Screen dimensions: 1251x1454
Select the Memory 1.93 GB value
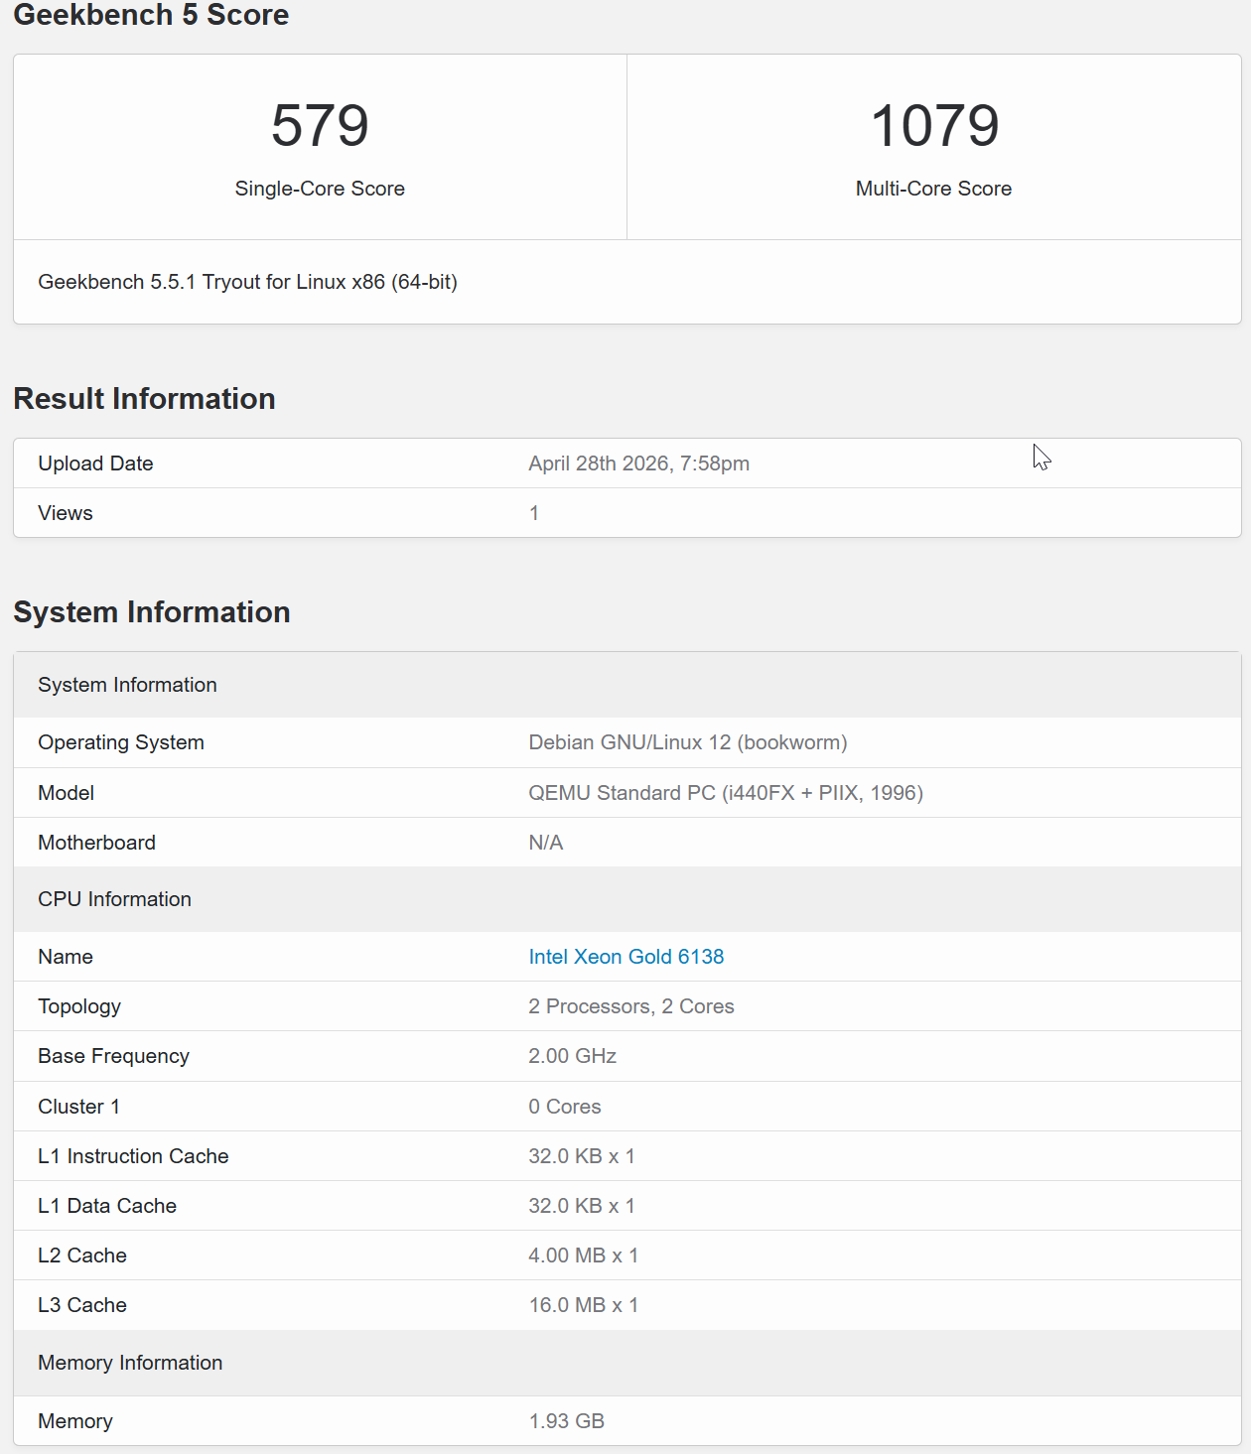[x=567, y=1421]
